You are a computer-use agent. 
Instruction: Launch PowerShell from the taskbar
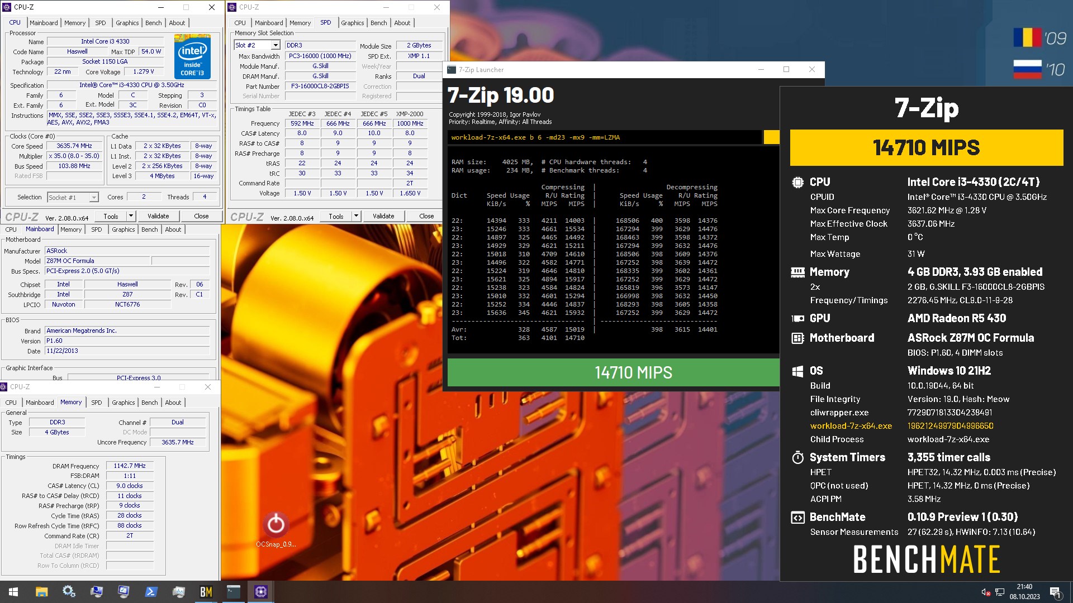click(151, 592)
